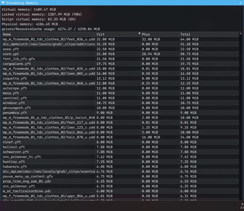Image resolution: width=244 pixels, height=211 pixels.
Task: Select the lowr_002_u.ydd clothes row
Action: 121,74
